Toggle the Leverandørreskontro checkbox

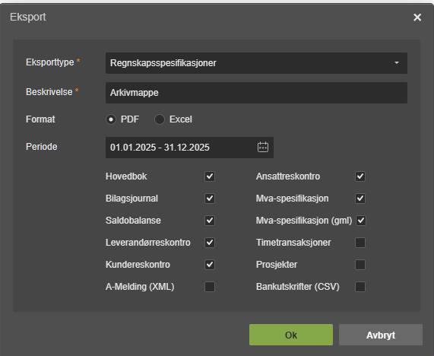(x=210, y=243)
